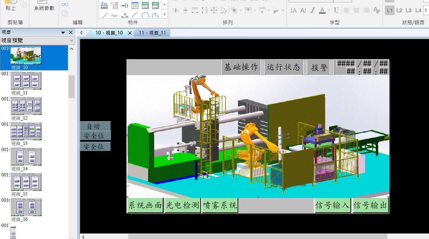Open the font color dropdown arrow
Image resolution: width=429 pixels, height=239 pixels.
click(329, 11)
